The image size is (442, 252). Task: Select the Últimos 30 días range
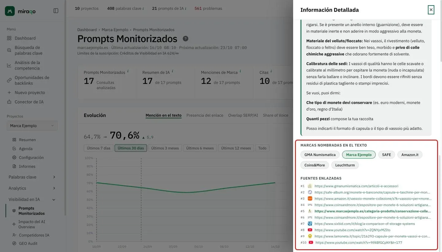131,148
